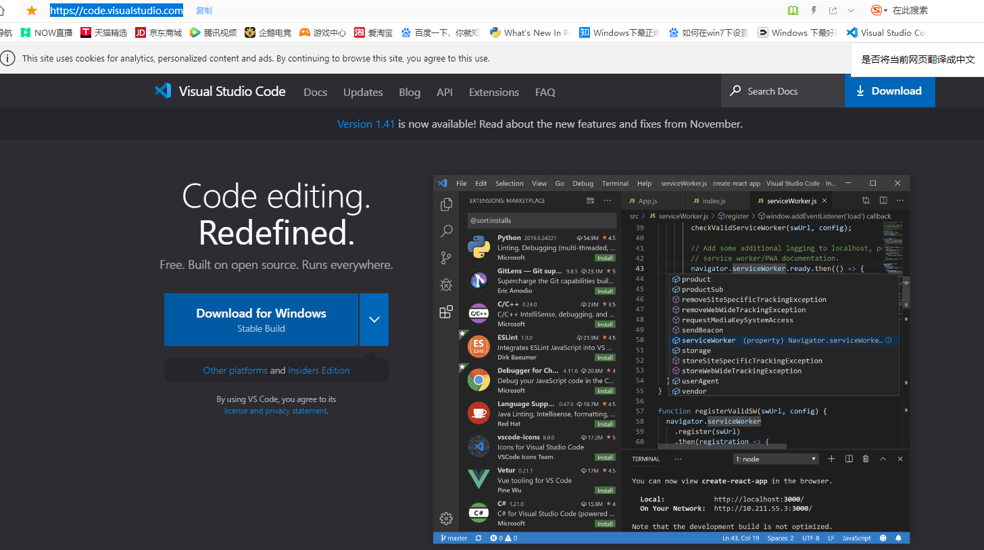Switch to the index.js editor tab
The image size is (984, 550).
coord(716,201)
